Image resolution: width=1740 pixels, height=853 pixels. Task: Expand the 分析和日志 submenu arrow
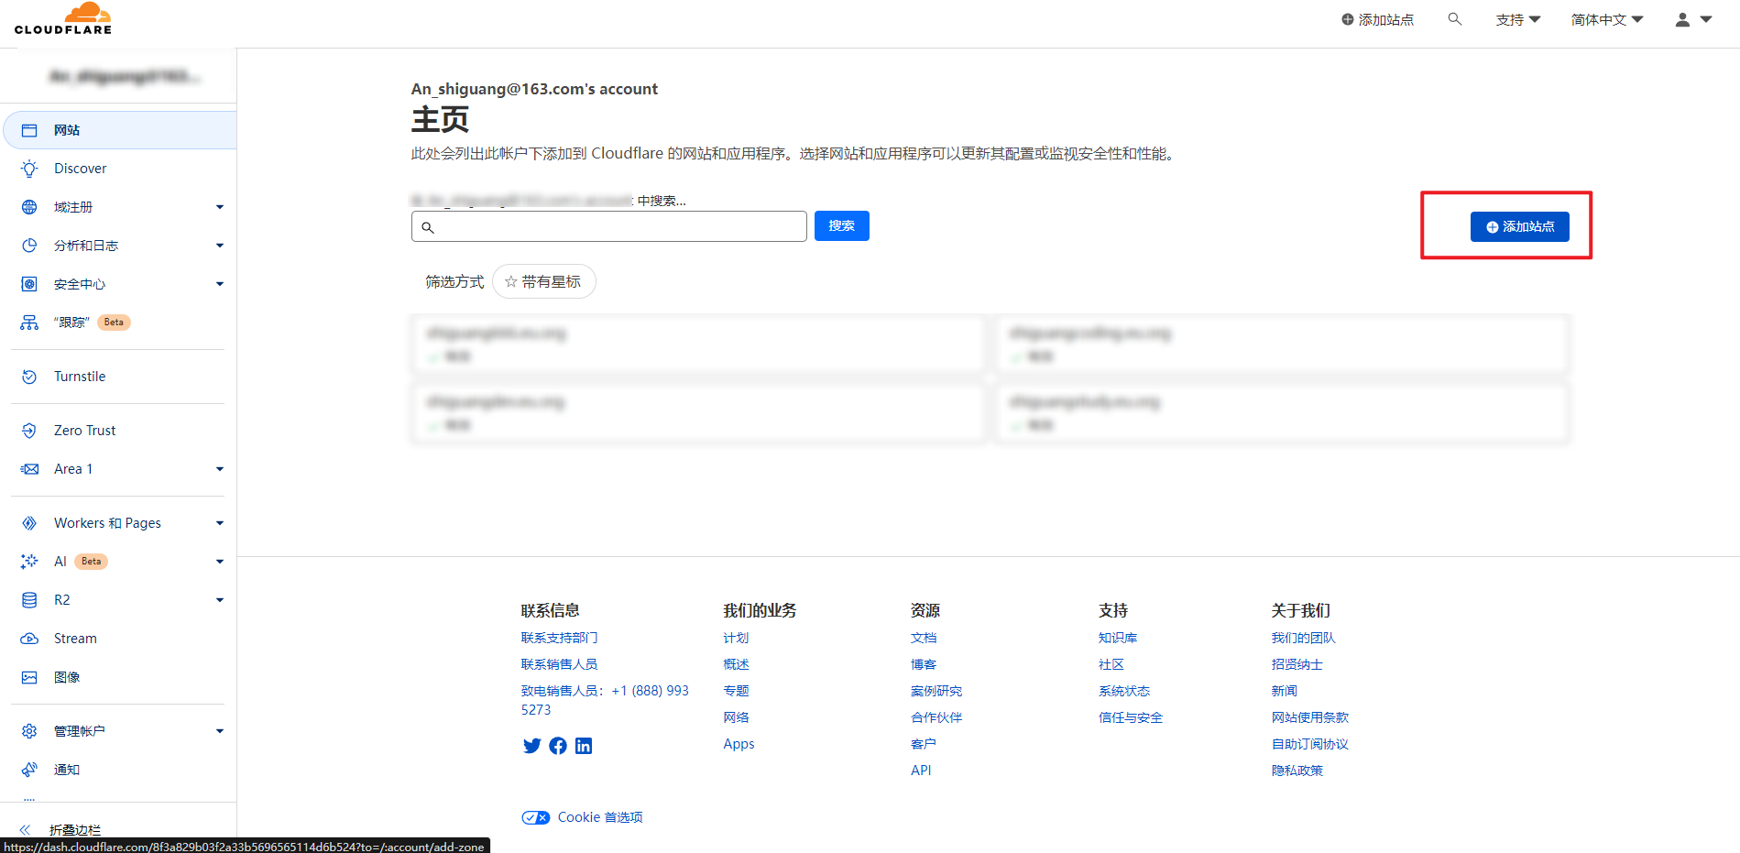[220, 246]
